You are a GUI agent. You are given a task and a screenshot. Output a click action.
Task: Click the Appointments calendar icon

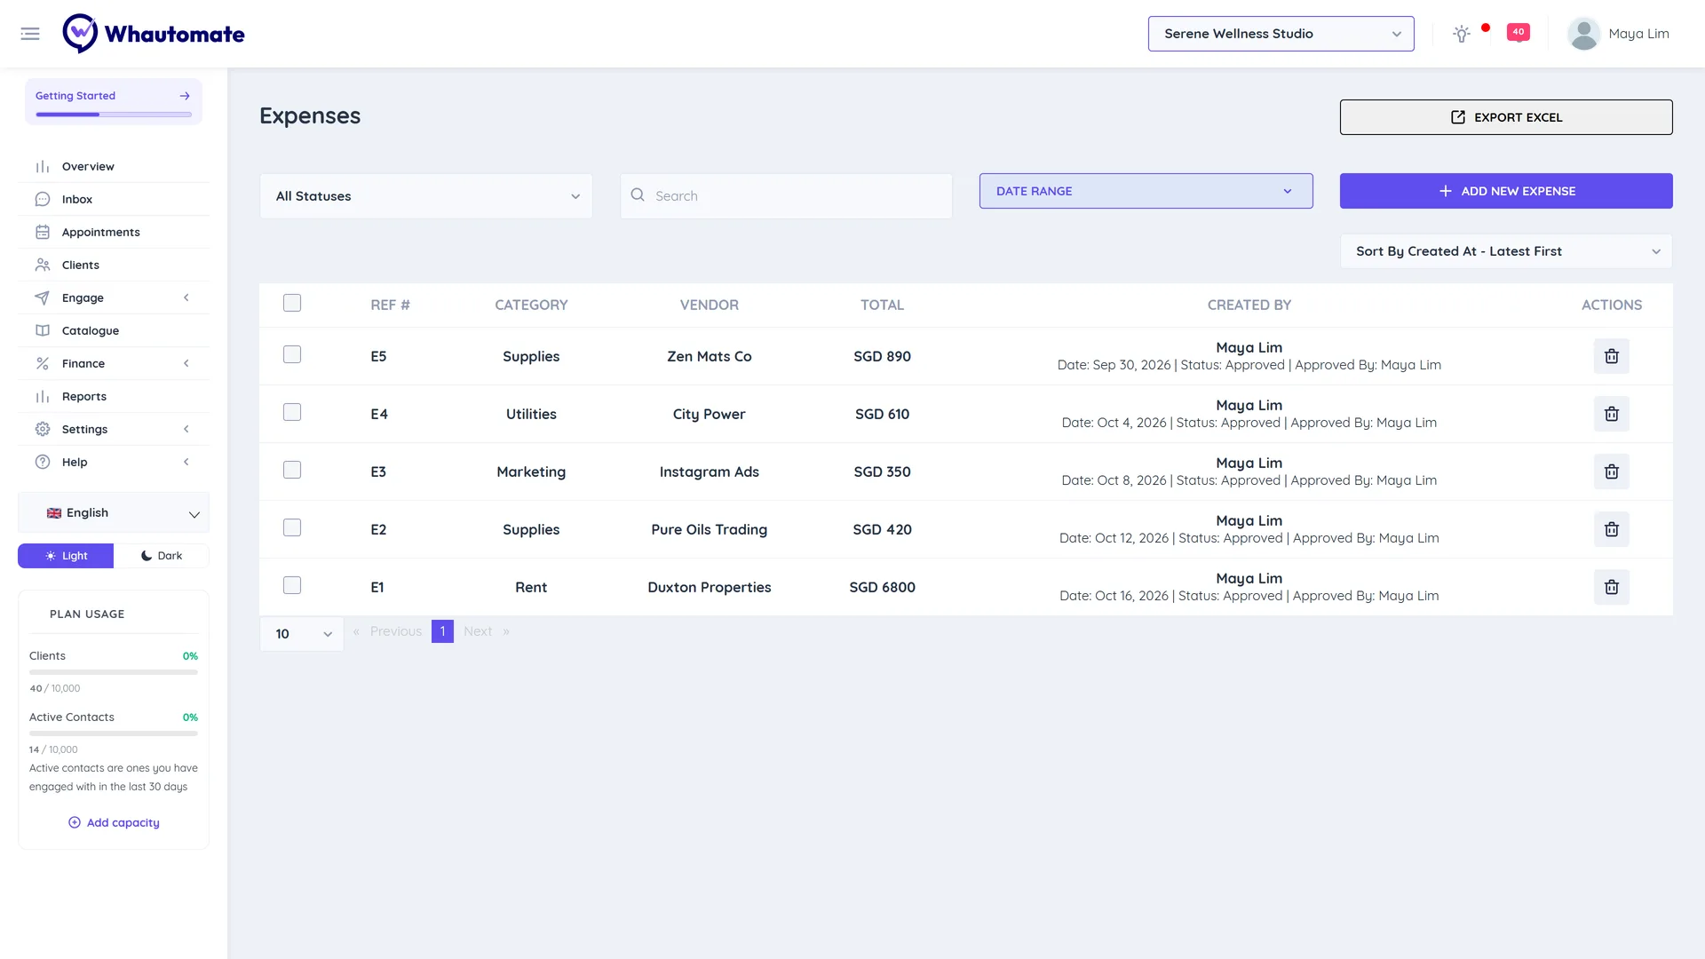[x=42, y=233]
